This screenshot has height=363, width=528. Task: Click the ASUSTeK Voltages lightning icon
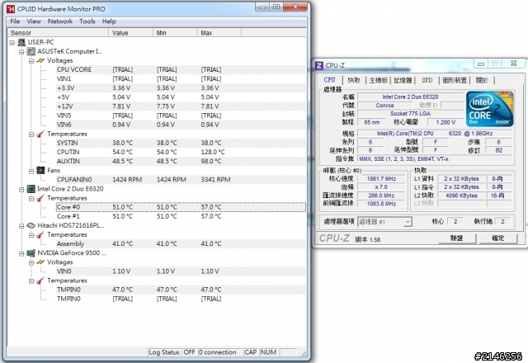pyautogui.click(x=40, y=60)
